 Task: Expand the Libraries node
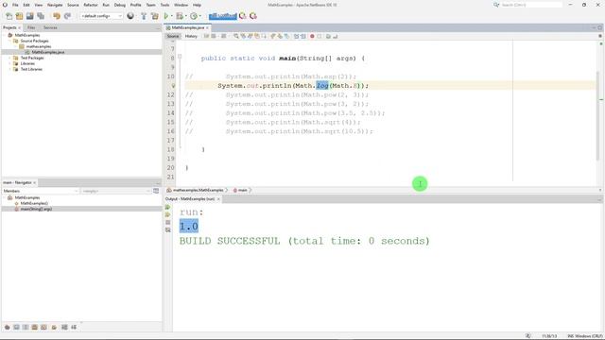click(x=10, y=63)
